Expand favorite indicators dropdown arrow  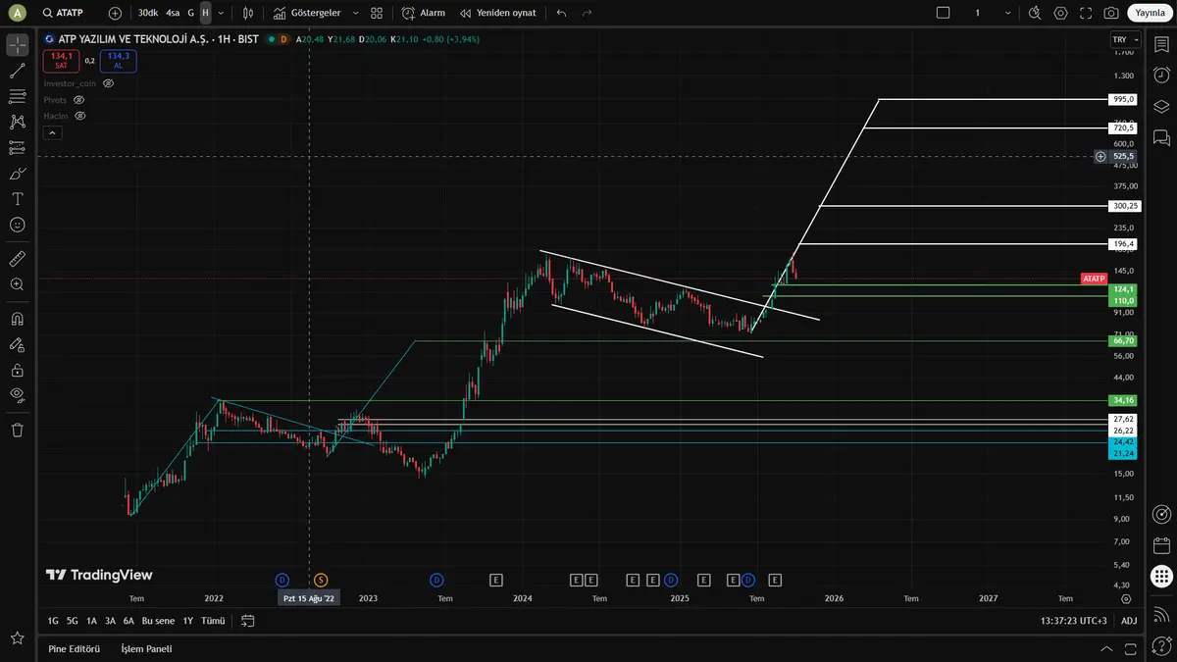pos(354,13)
